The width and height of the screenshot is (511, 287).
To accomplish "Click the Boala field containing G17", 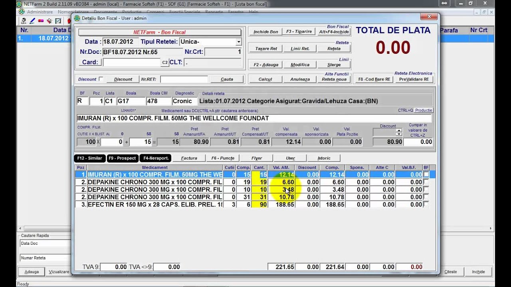I will coord(131,101).
